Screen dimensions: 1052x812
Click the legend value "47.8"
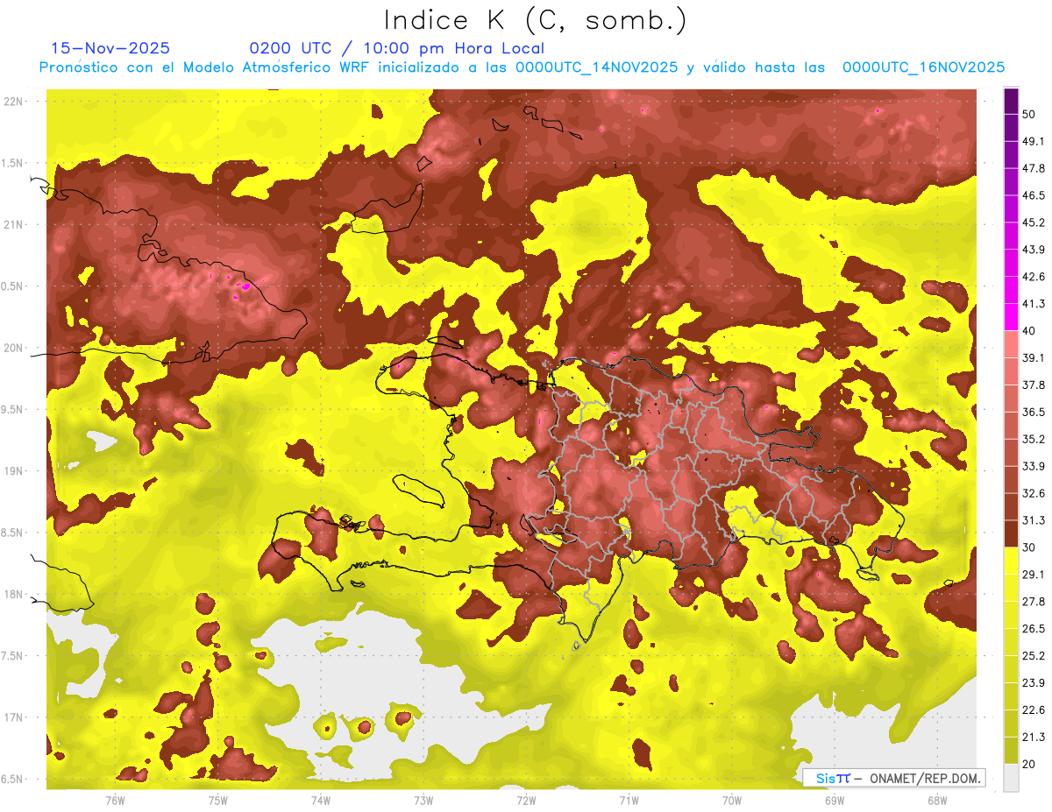click(x=1034, y=169)
